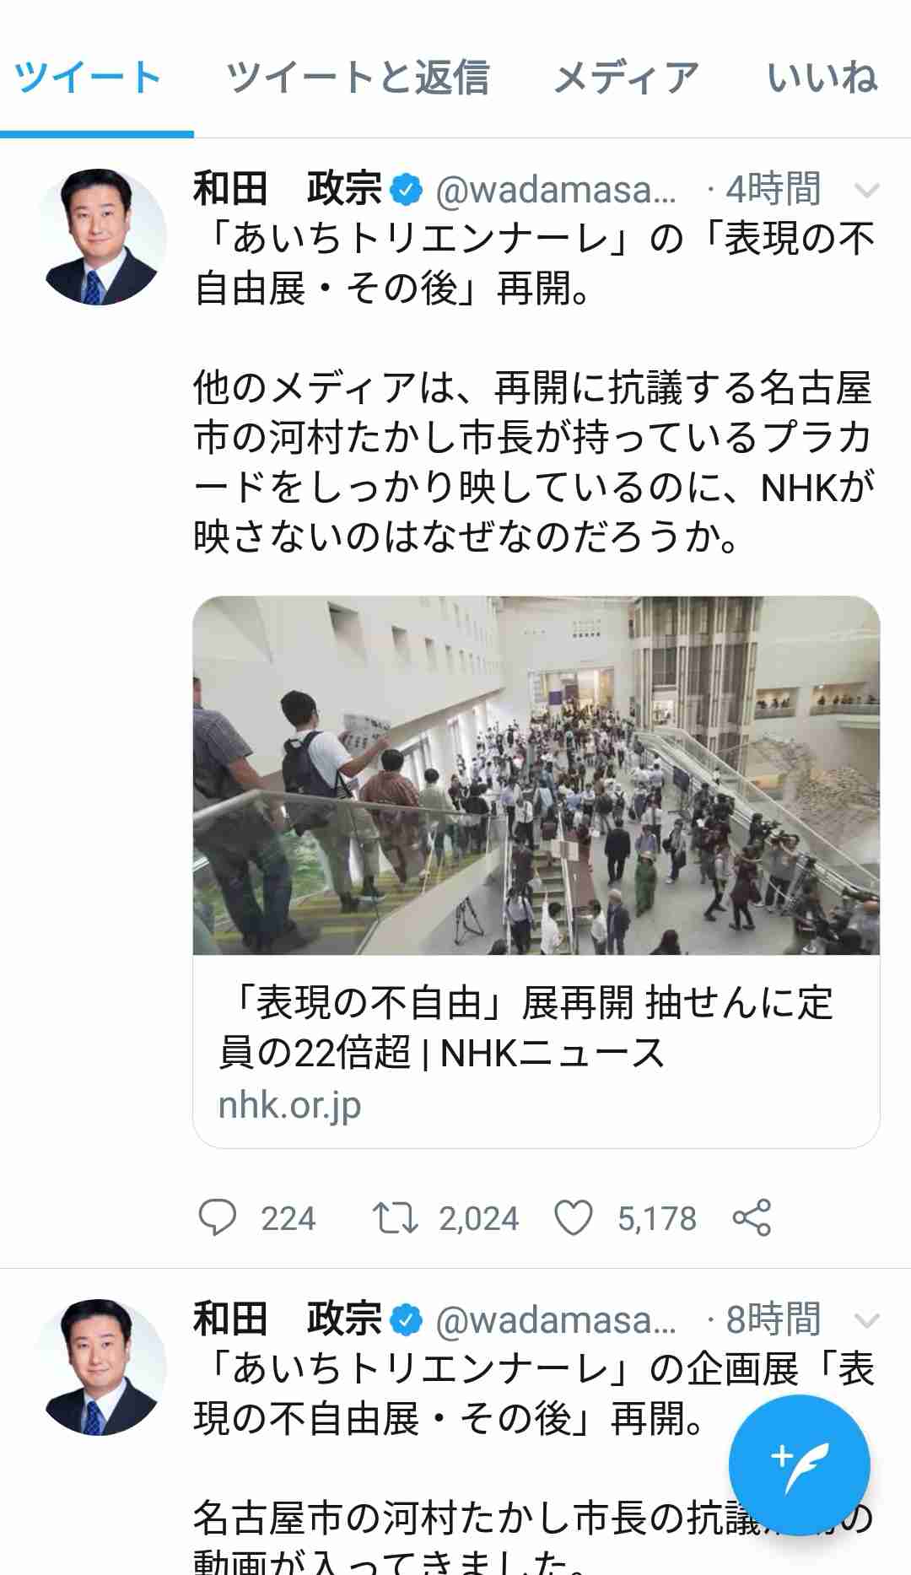Expand the chevron menu on 4時間 tweet
This screenshot has height=1575, width=911.
867,191
